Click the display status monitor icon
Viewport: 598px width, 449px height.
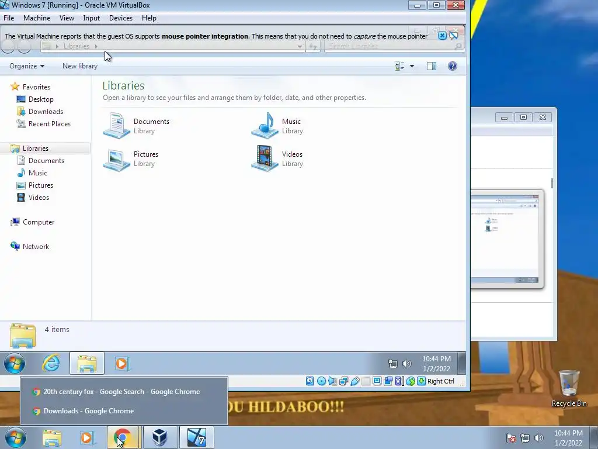[x=377, y=381]
